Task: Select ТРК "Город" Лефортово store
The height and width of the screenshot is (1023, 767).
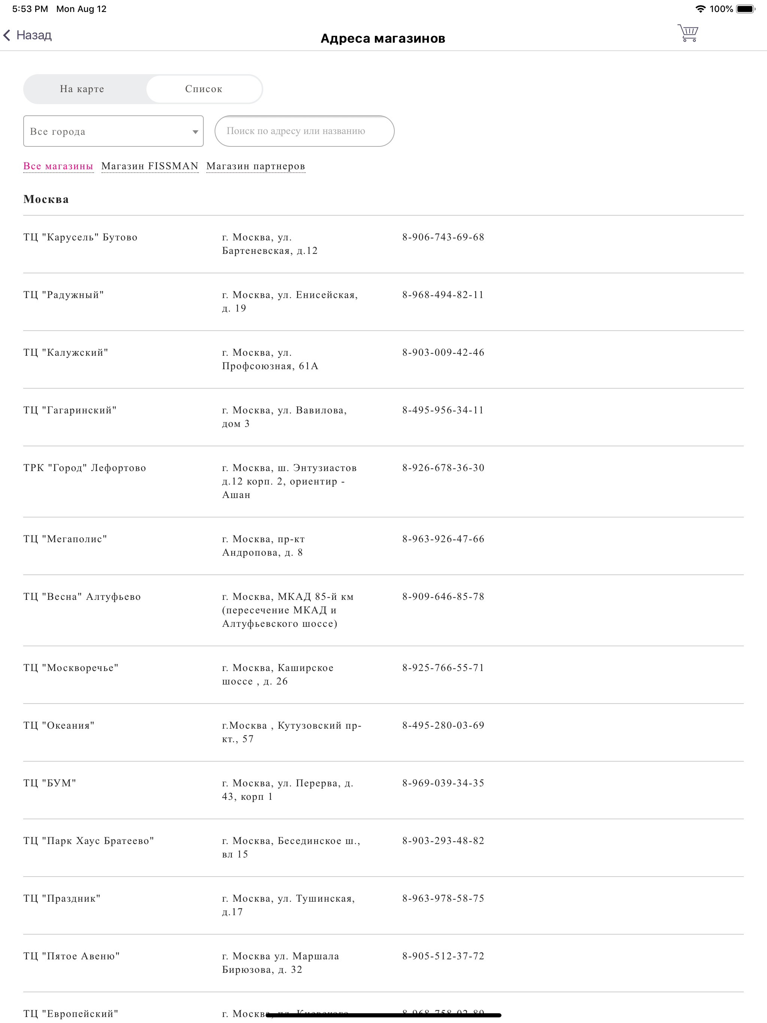Action: coord(85,468)
